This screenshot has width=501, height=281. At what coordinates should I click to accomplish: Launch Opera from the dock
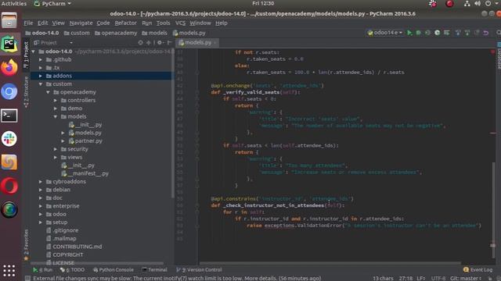pyautogui.click(x=9, y=186)
